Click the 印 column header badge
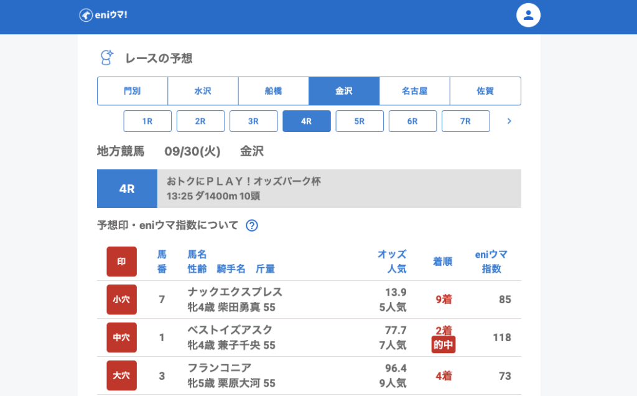This screenshot has width=637, height=396. 121,262
